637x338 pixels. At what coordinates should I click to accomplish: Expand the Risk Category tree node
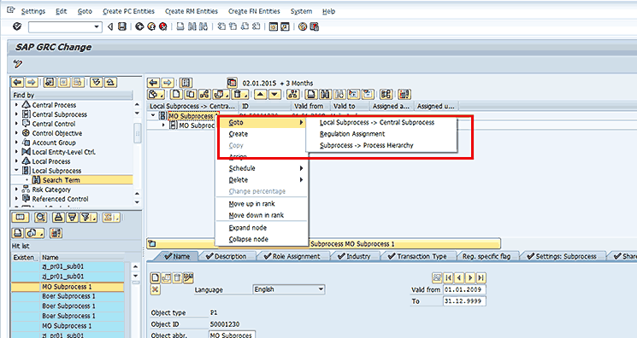click(16, 189)
